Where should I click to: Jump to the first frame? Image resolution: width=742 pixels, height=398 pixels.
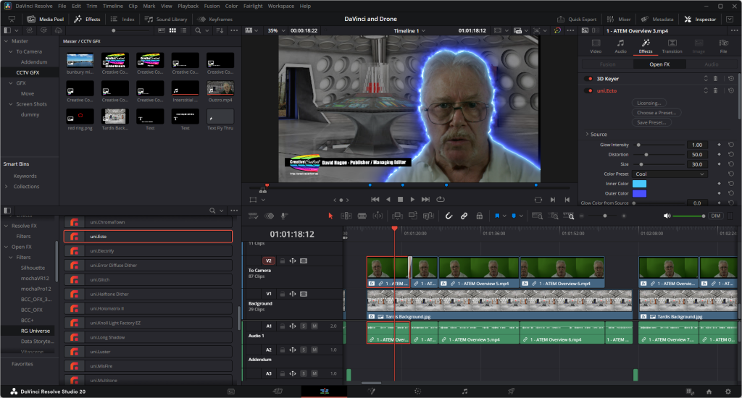375,200
